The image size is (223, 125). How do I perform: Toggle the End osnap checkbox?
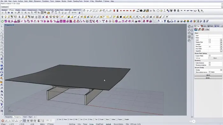[x=58, y=120]
